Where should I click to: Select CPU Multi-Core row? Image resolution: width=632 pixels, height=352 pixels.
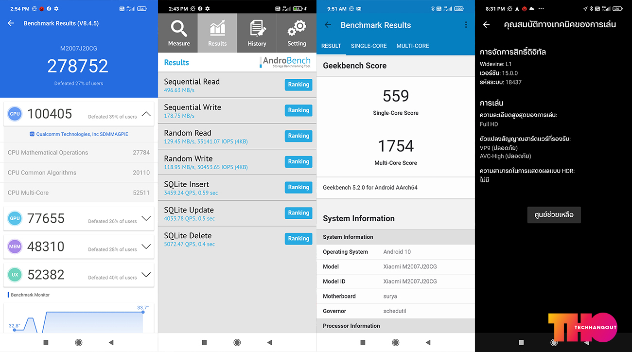[79, 193]
